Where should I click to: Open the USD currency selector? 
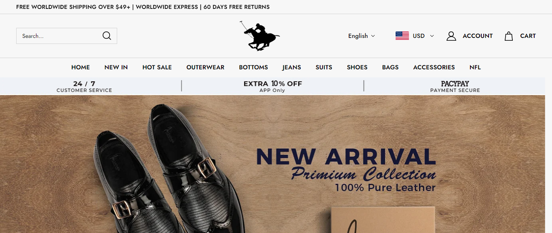(x=415, y=36)
